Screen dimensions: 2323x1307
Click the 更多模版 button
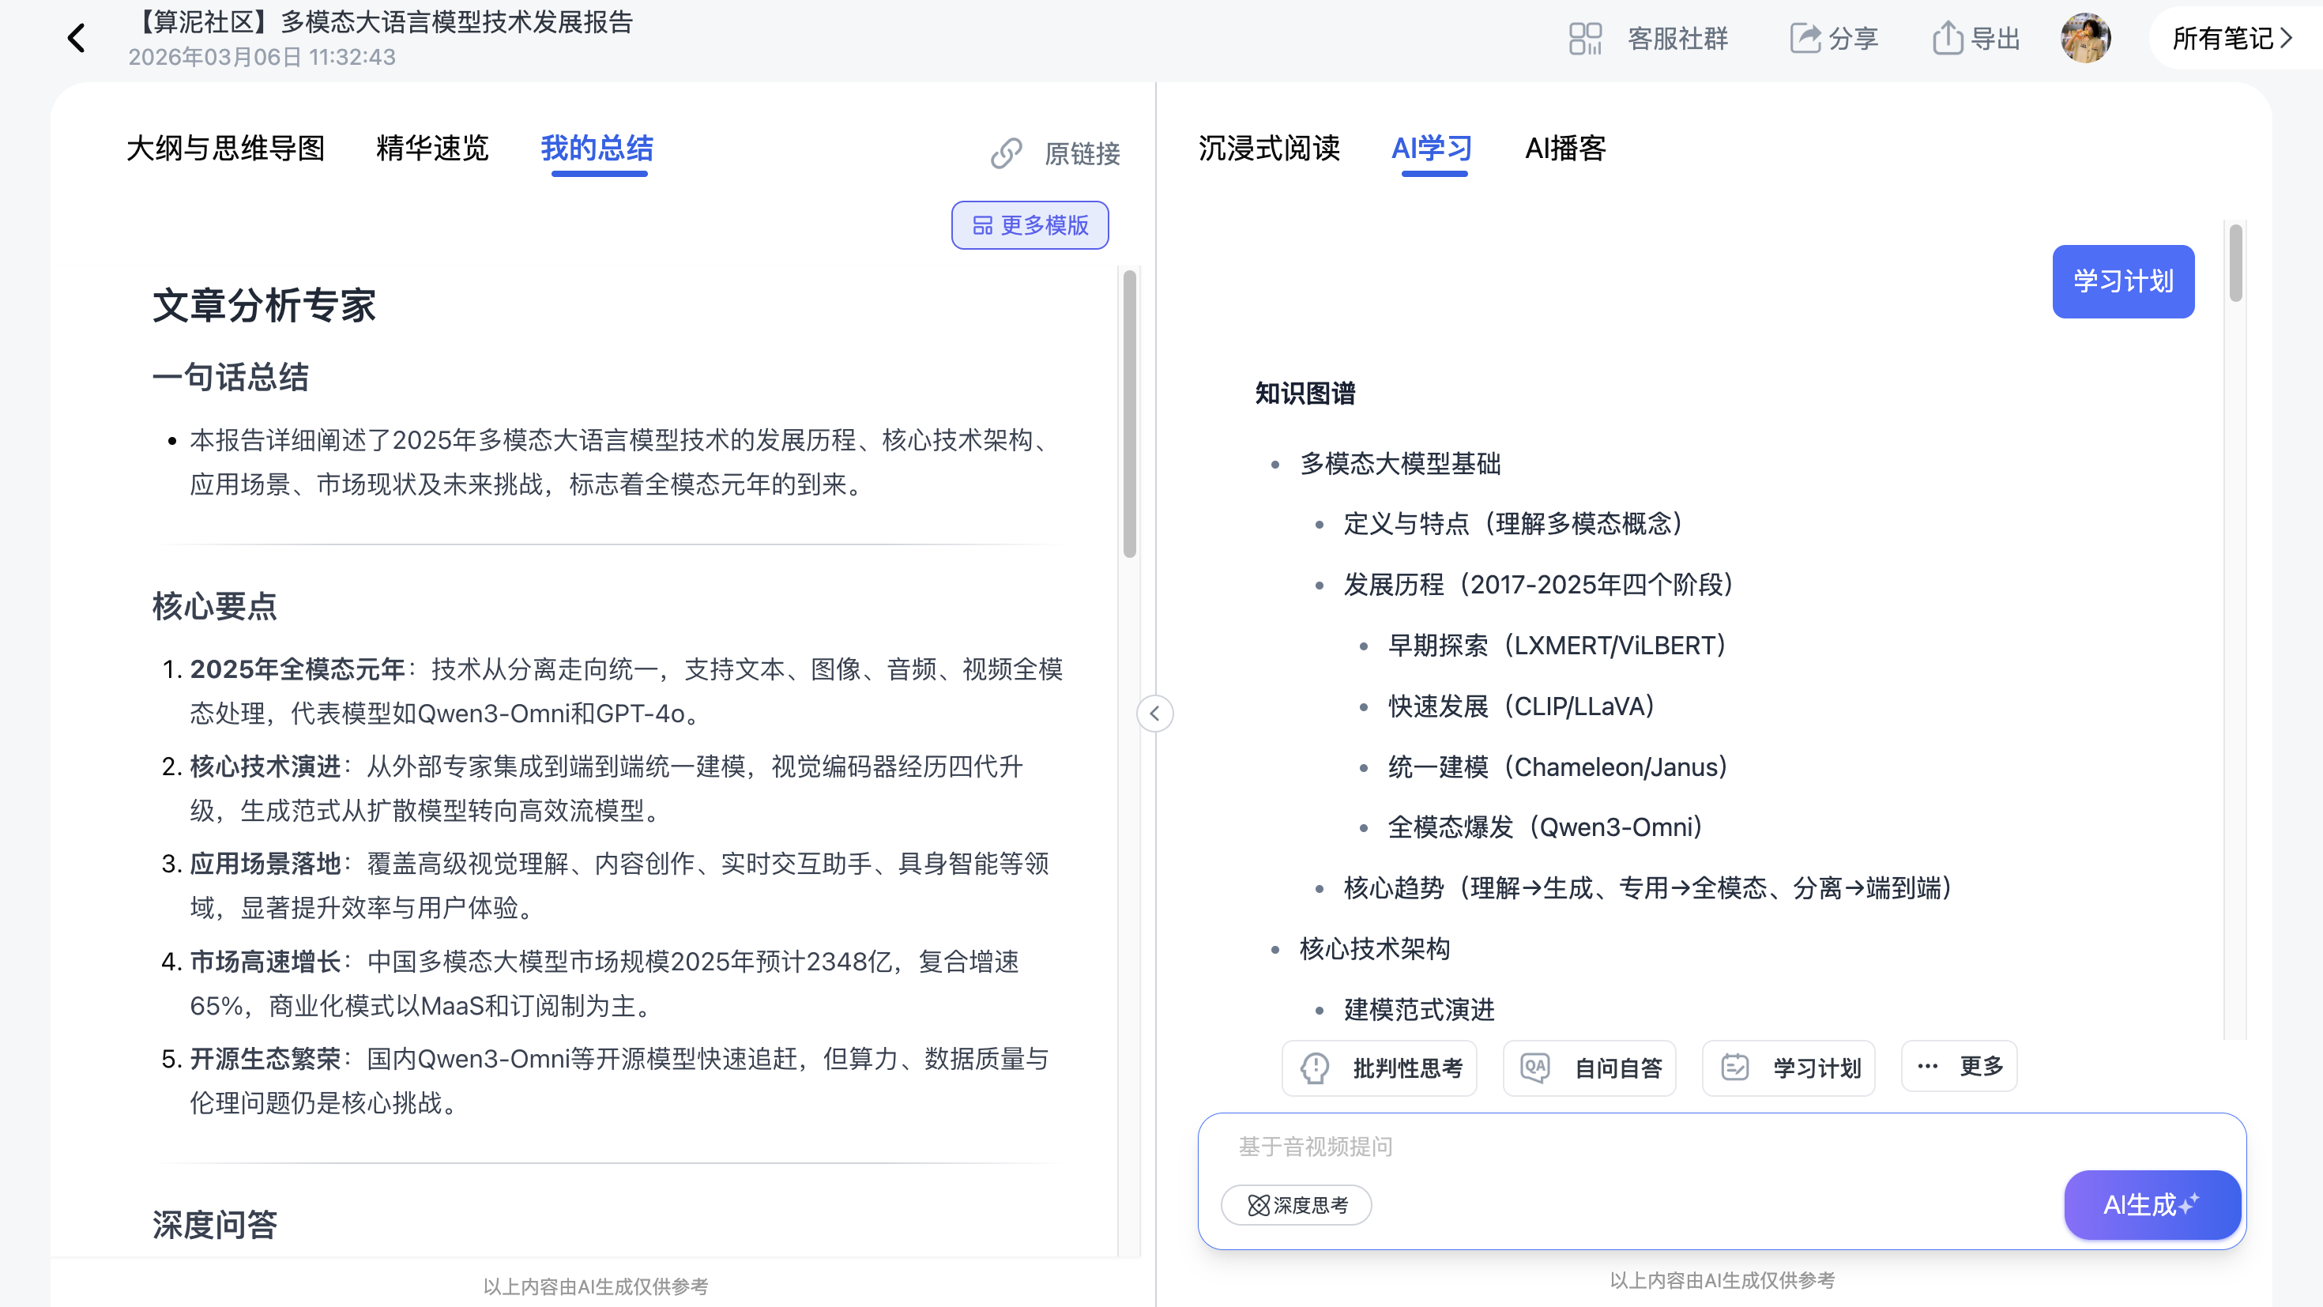tap(1030, 224)
